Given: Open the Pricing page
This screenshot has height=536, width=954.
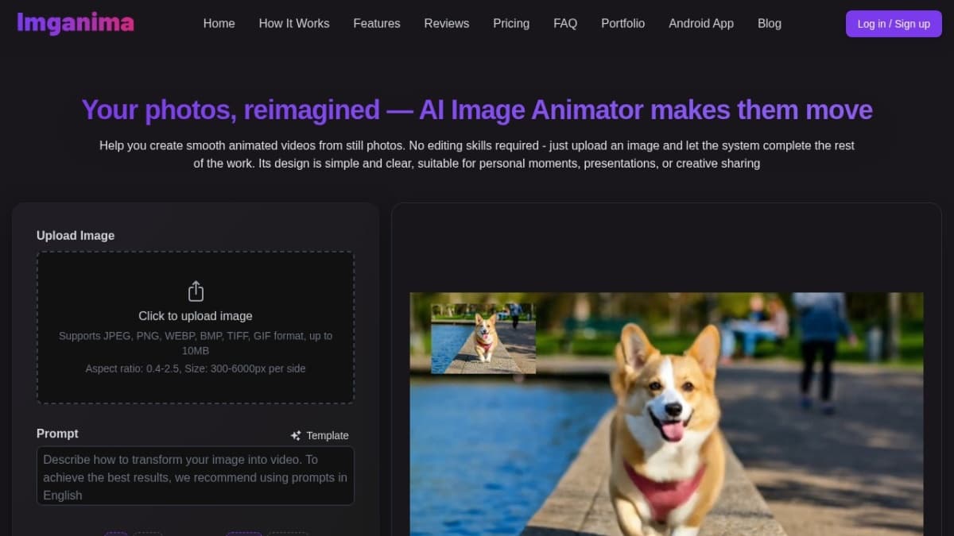Looking at the screenshot, I should click(x=510, y=24).
